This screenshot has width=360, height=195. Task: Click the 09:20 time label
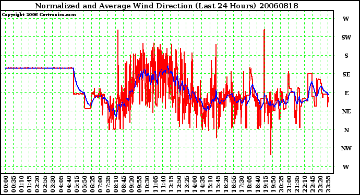[131, 184]
